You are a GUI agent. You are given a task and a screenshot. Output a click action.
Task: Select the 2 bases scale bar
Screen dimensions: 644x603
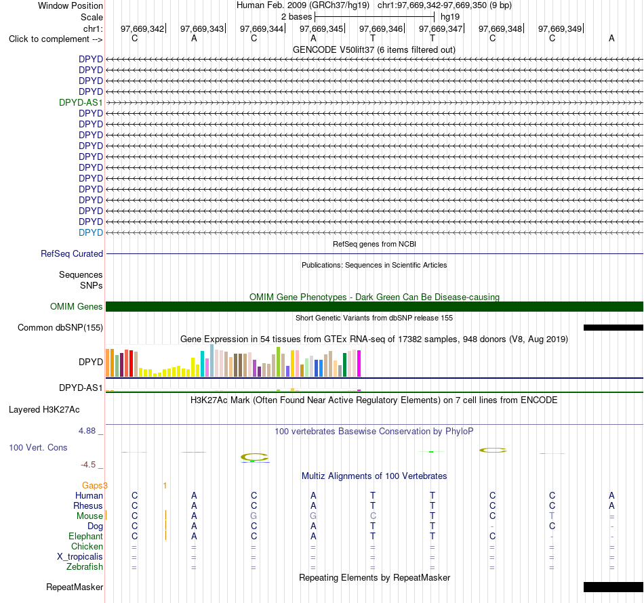374,17
